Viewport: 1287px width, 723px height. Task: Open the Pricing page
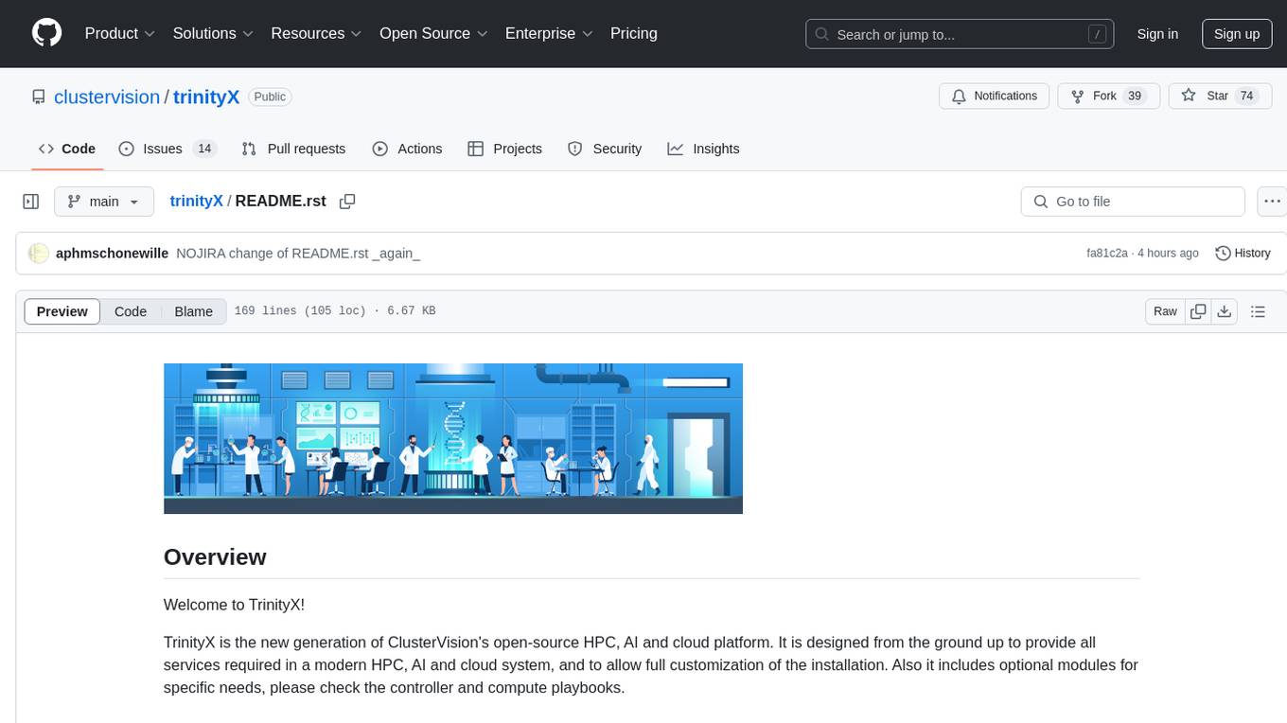(634, 33)
